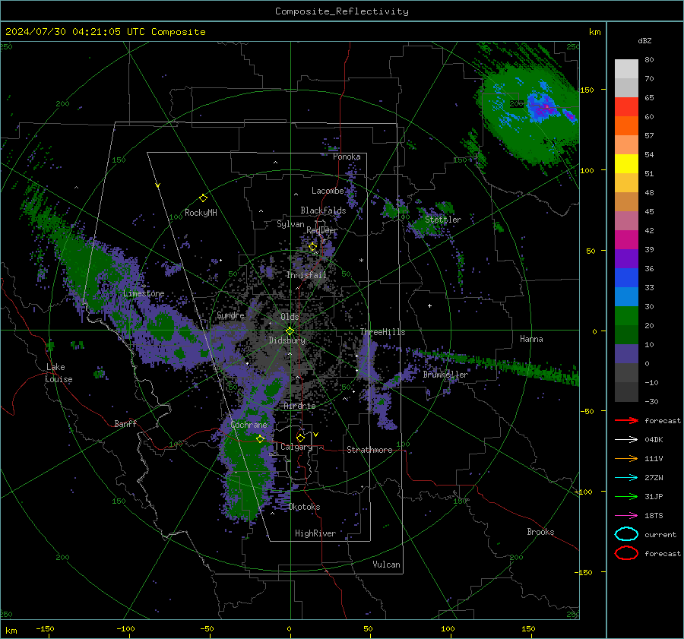The width and height of the screenshot is (684, 639).
Task: Click the Brooks town label
Action: click(540, 532)
